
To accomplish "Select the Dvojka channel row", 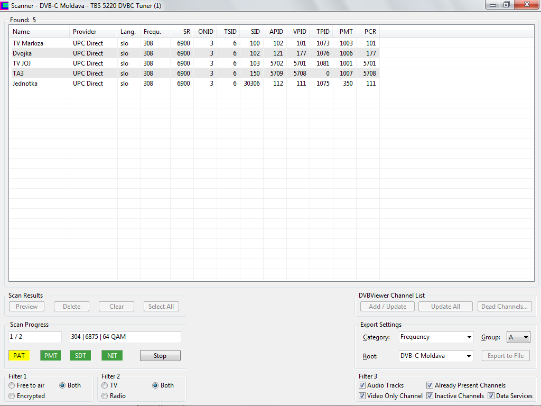I will point(194,53).
